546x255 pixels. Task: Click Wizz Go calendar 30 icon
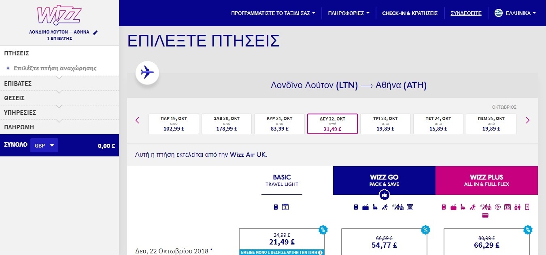point(410,207)
